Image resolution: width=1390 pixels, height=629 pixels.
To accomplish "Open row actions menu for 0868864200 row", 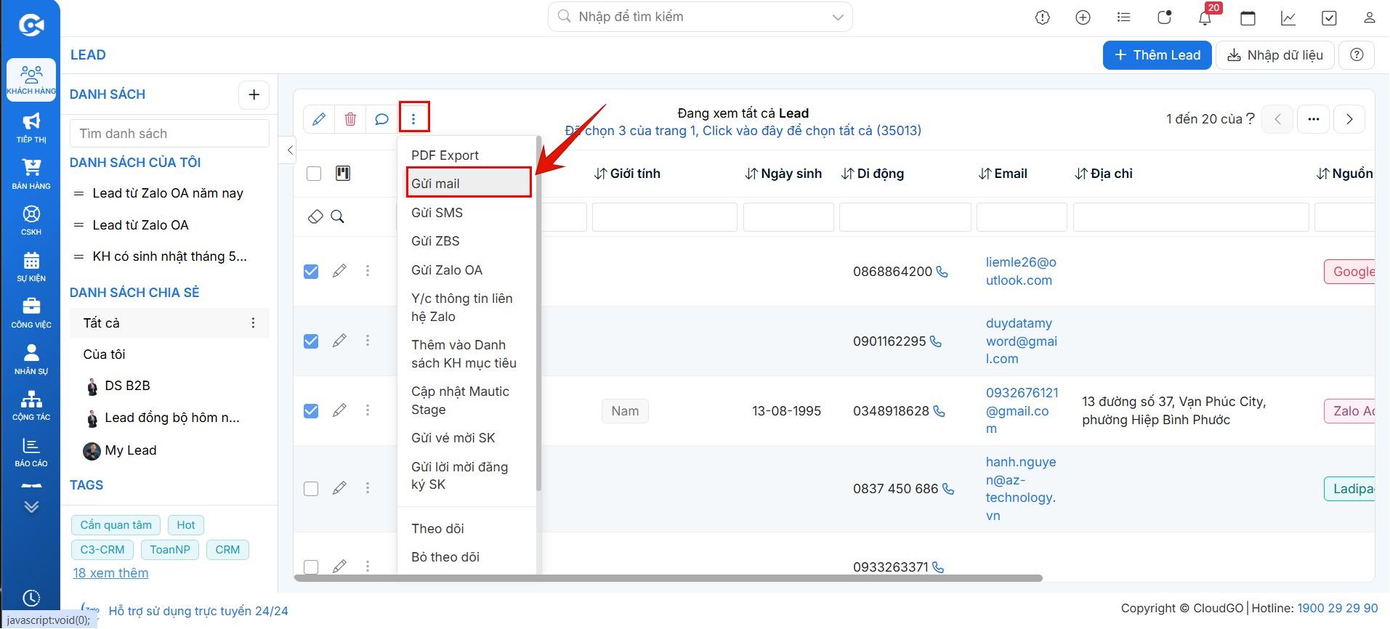I will point(368,271).
